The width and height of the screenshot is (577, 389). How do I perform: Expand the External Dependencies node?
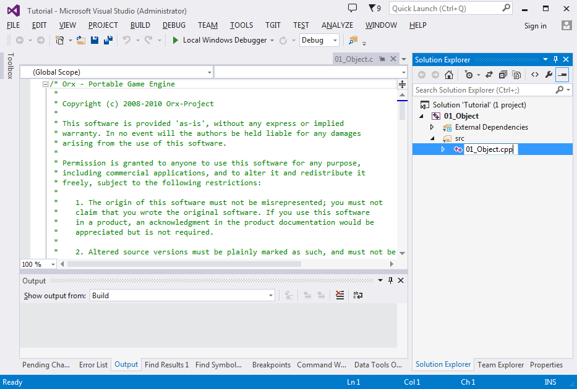pyautogui.click(x=432, y=127)
